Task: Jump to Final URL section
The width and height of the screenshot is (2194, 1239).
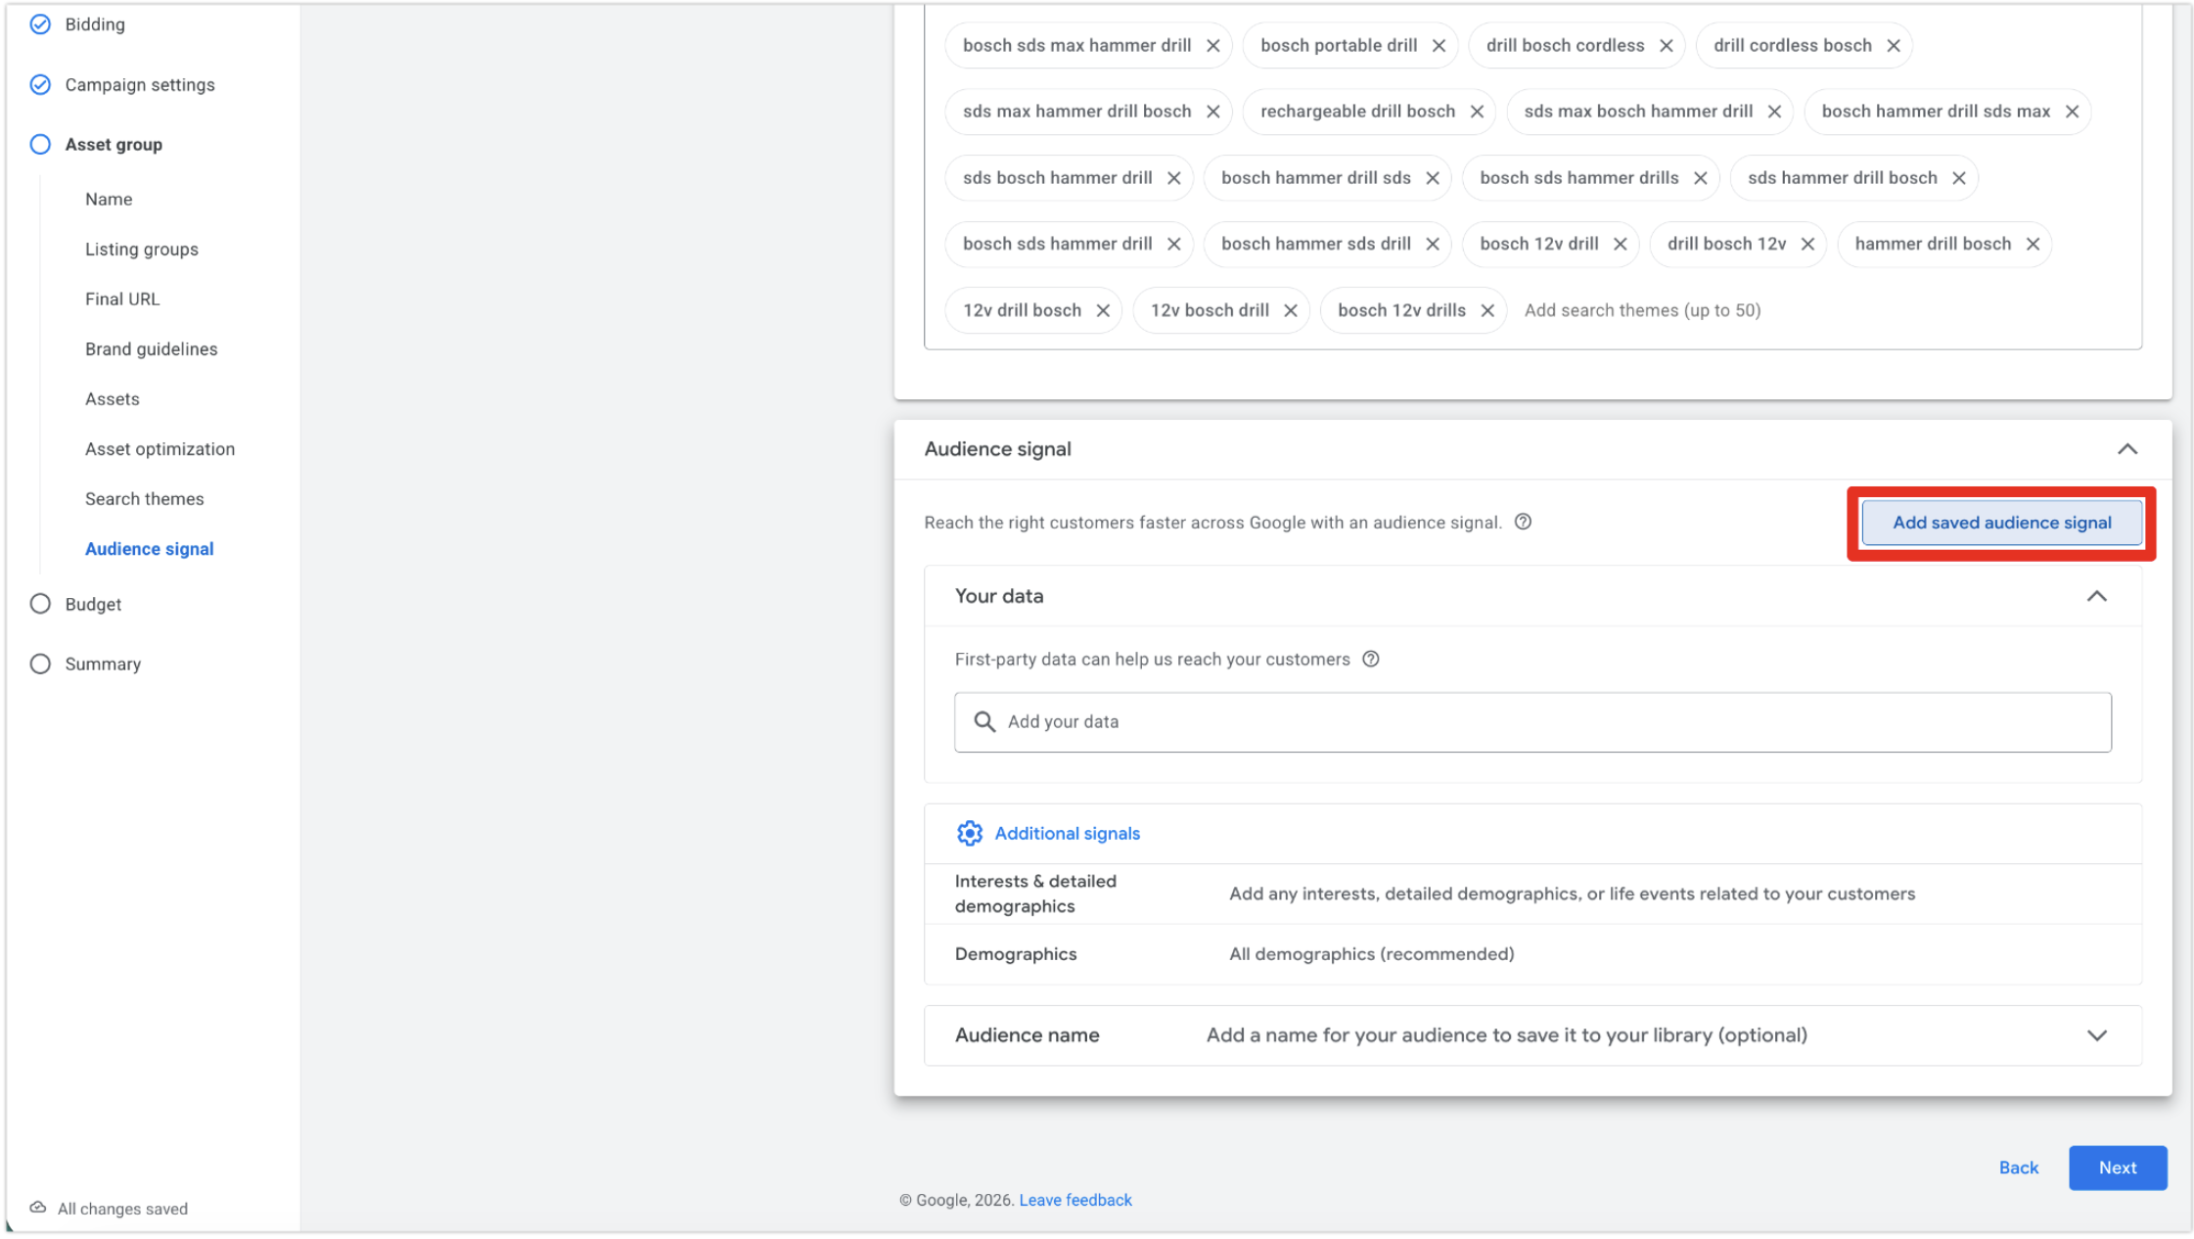Action: [122, 298]
